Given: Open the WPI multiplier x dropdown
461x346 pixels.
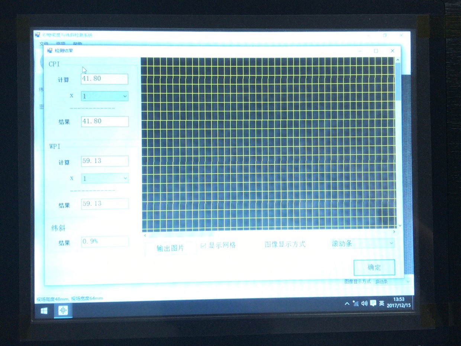Looking at the screenshot, I should (105, 179).
